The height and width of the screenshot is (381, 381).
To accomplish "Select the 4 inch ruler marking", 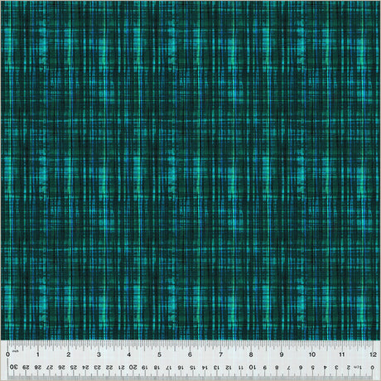I will (x=129, y=354).
